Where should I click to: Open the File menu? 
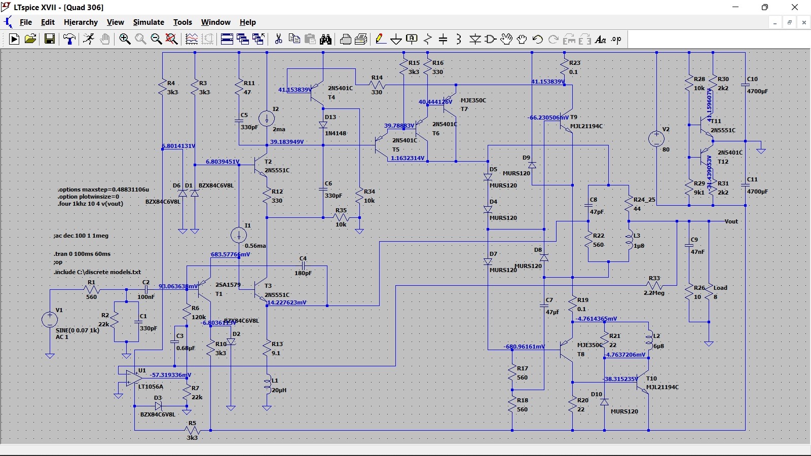coord(26,22)
